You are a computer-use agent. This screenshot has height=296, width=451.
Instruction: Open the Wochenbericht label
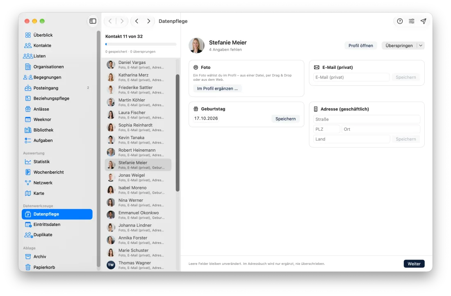[49, 172]
